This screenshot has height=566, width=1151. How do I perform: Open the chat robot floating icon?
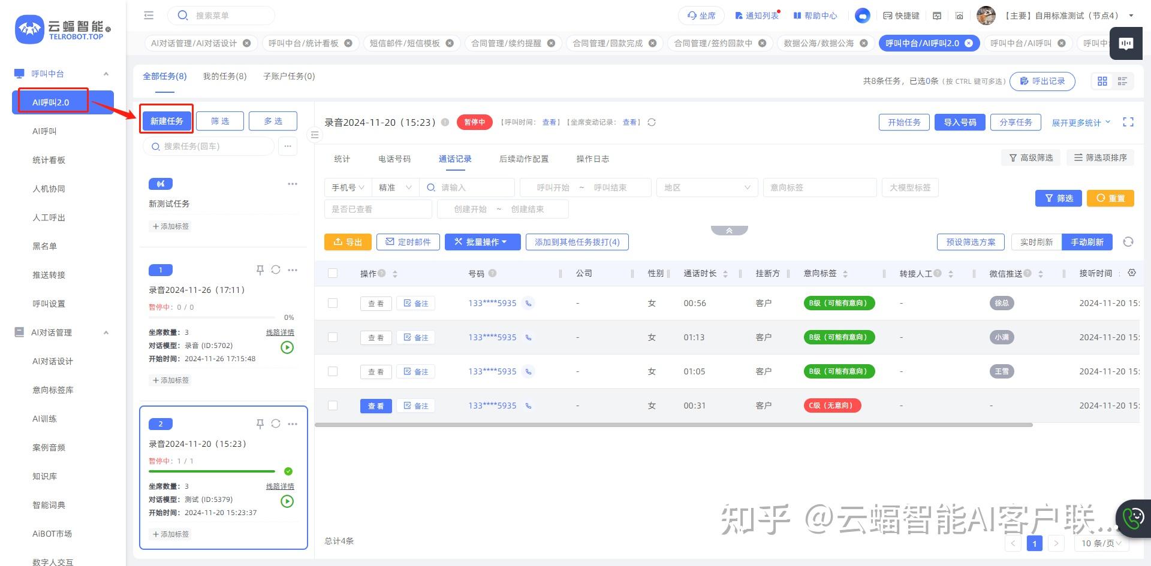[1126, 44]
